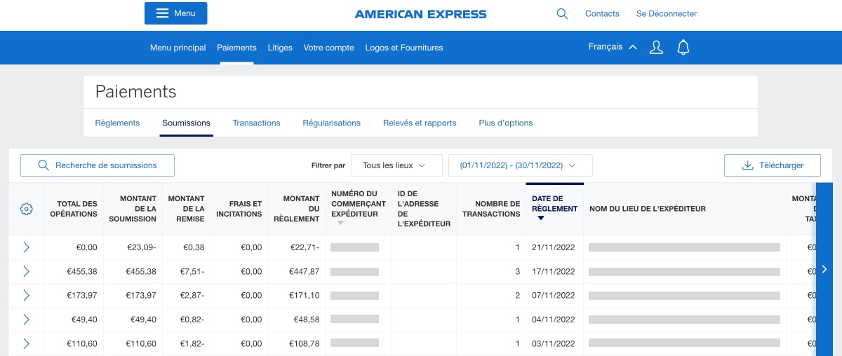The image size is (842, 356).
Task: Expand the 21/11/2022 submission row
Action: [x=27, y=247]
